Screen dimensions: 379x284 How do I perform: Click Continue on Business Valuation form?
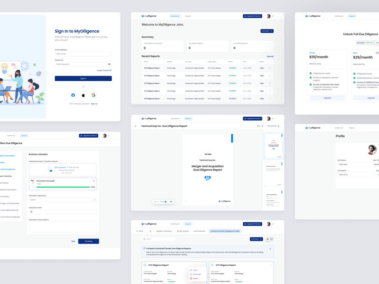(88, 241)
